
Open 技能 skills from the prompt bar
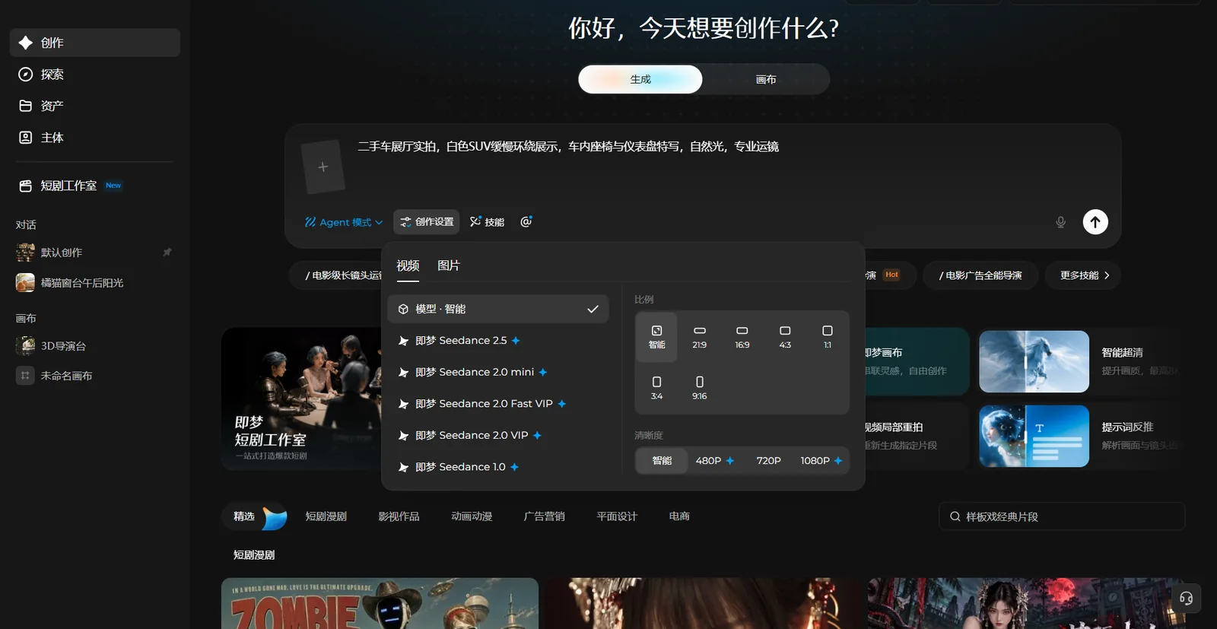click(x=487, y=222)
